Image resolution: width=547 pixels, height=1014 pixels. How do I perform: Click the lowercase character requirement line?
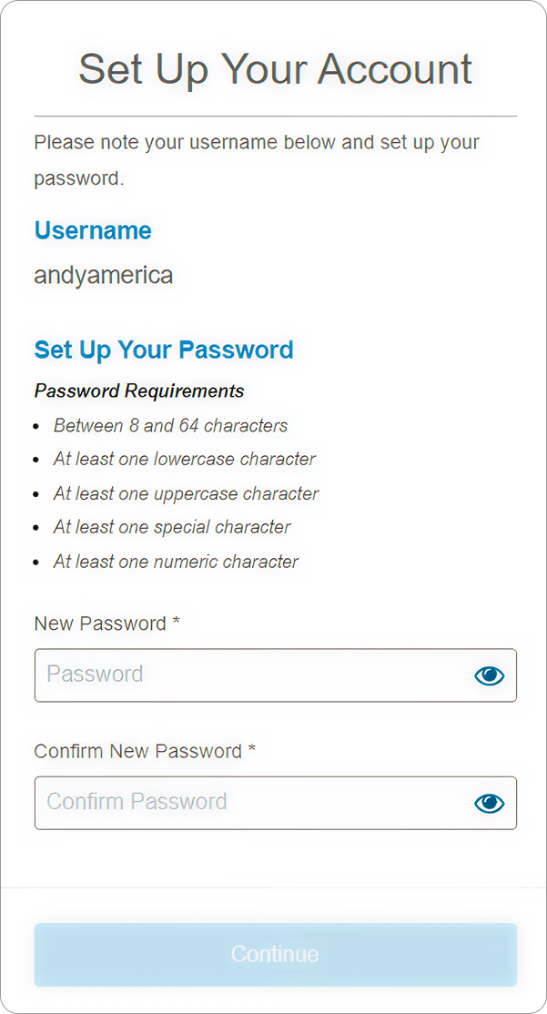[185, 460]
